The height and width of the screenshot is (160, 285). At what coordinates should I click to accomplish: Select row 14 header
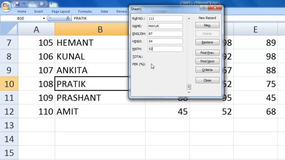click(x=9, y=139)
